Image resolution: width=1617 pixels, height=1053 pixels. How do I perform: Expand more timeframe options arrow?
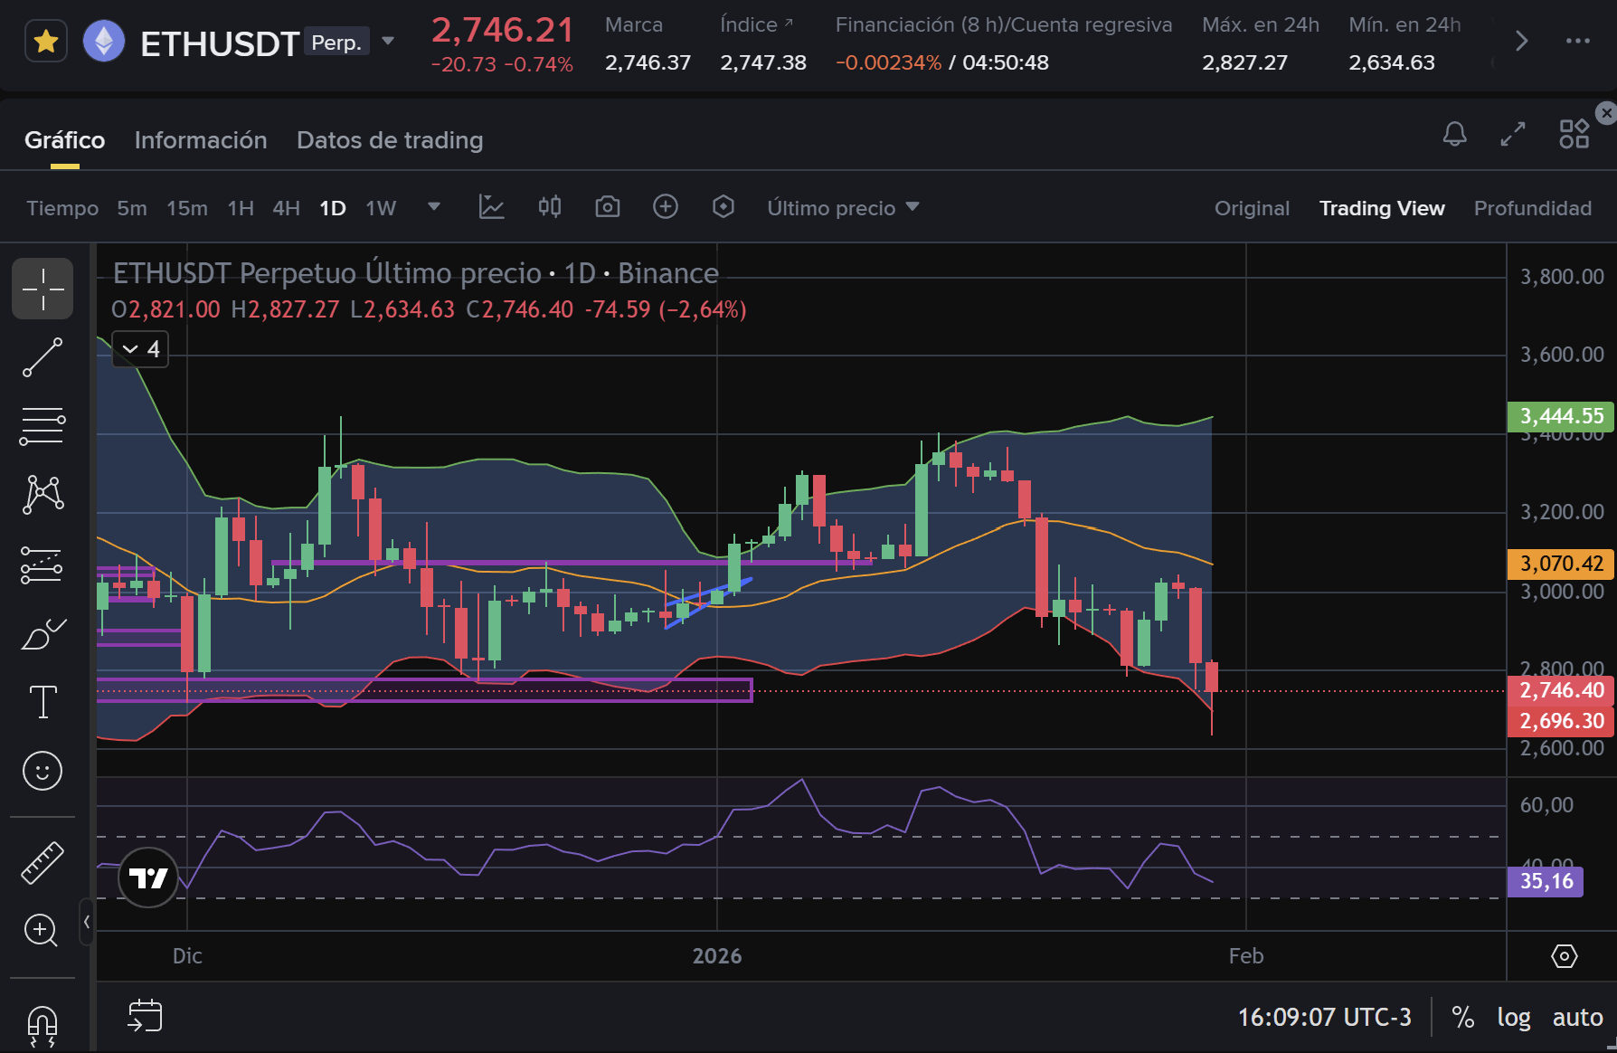434,207
